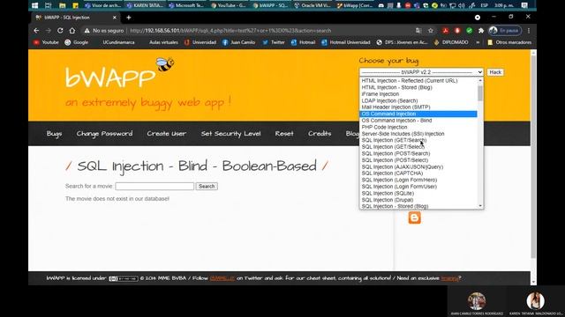Image resolution: width=565 pixels, height=317 pixels.
Task: Open a new browser tab
Action: [x=129, y=18]
